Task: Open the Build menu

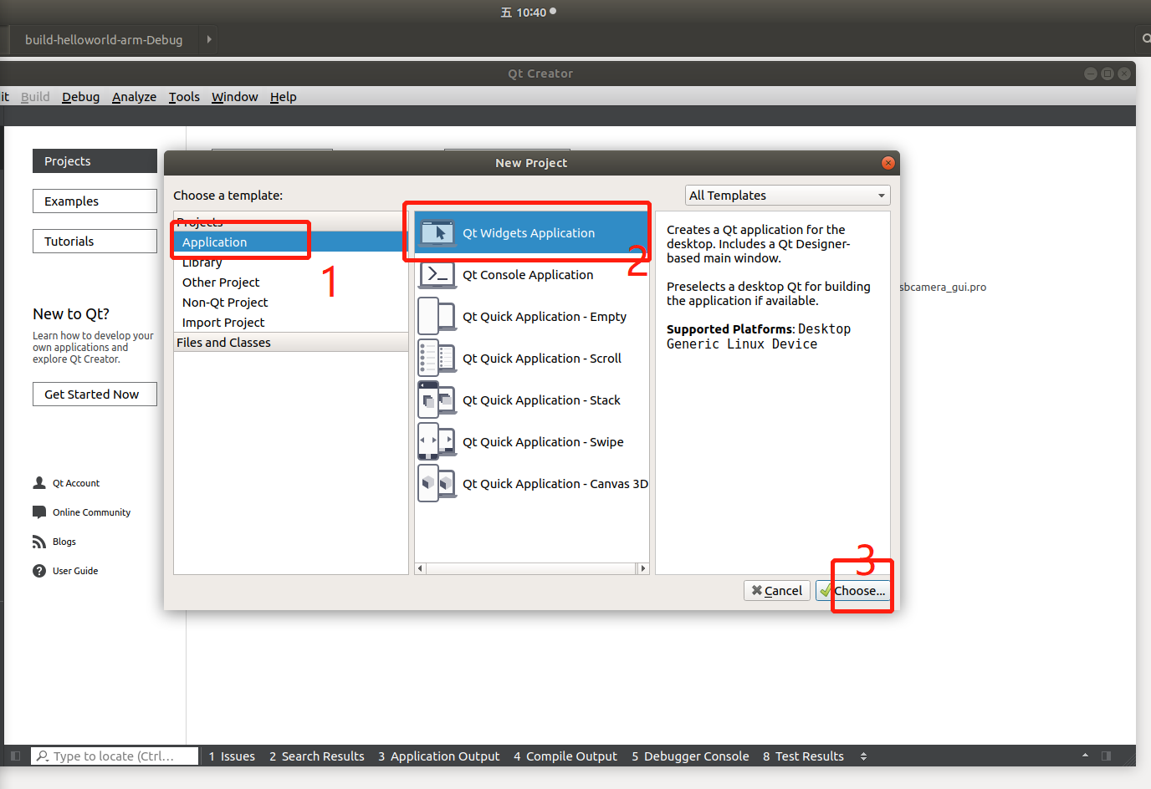Action: pos(35,97)
